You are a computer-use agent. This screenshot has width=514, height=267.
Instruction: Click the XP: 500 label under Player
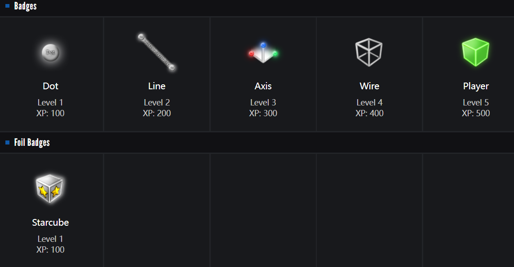click(x=476, y=114)
